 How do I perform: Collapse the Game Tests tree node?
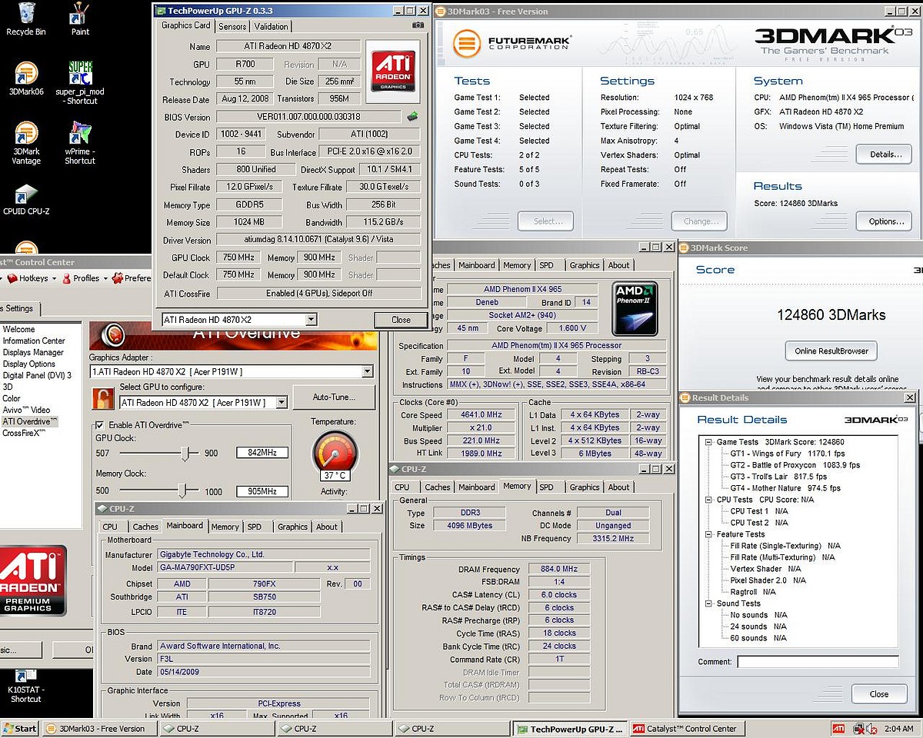click(x=708, y=442)
